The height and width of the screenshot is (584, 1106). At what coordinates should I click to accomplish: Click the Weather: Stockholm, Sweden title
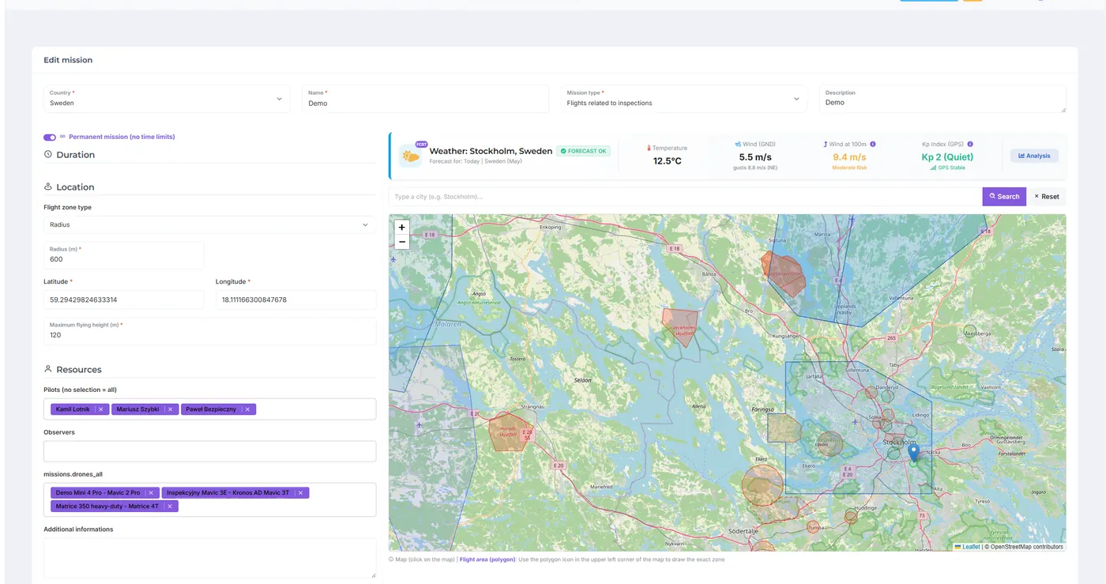[x=491, y=151]
